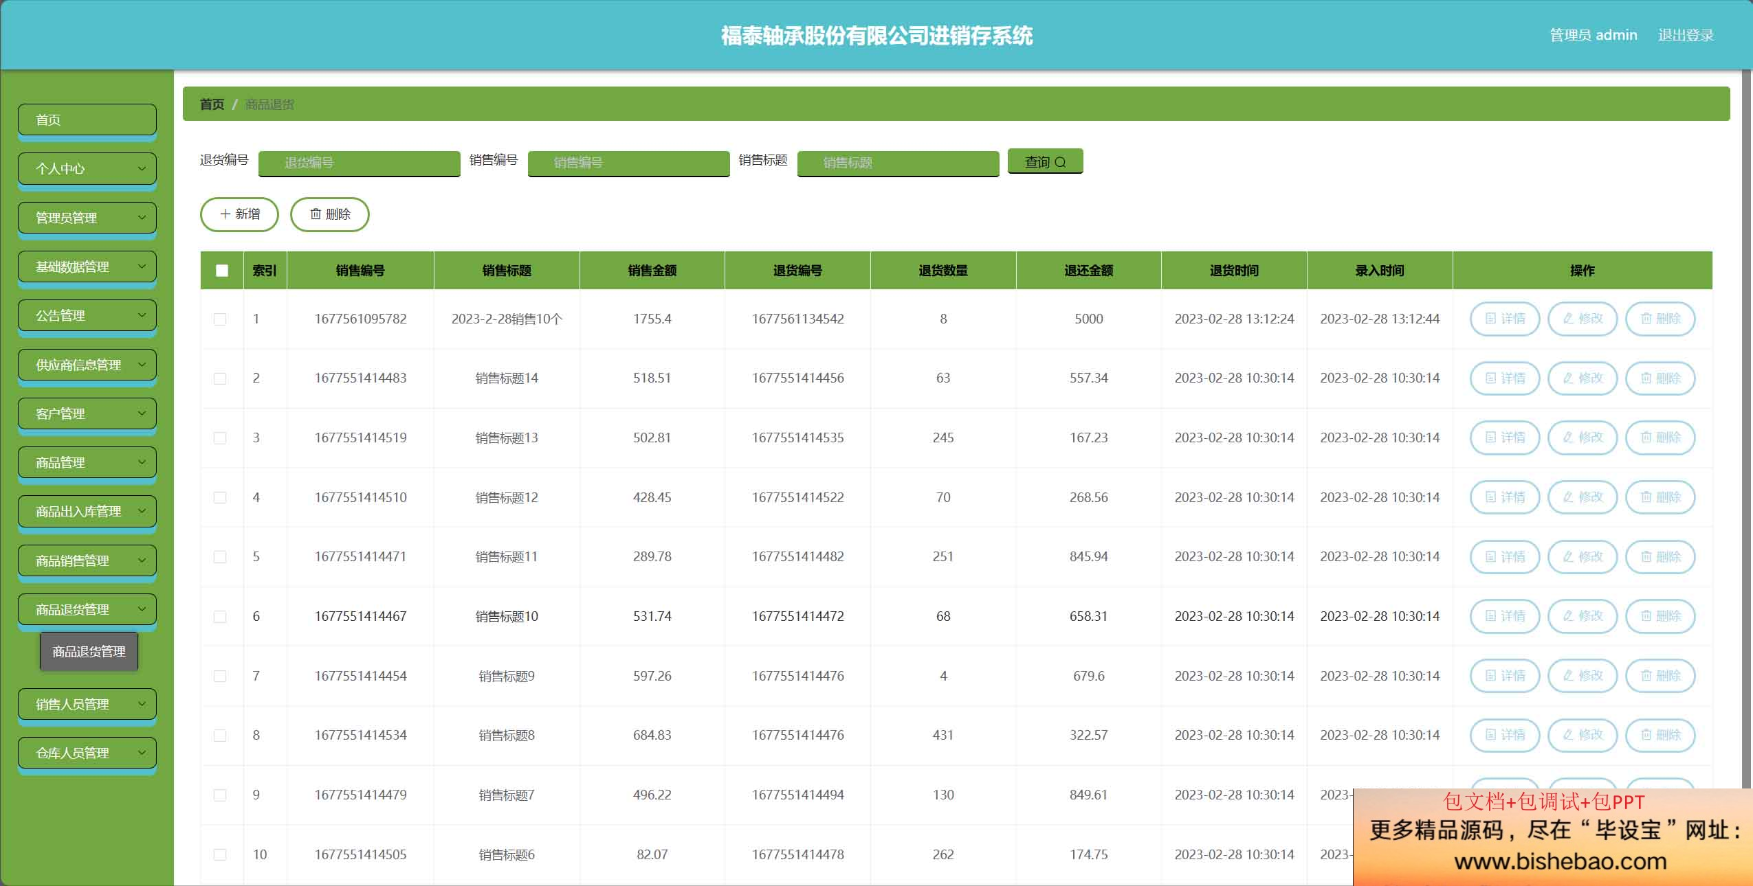Check the checkbox for row 6
Screen dimensions: 1753x886
[220, 617]
